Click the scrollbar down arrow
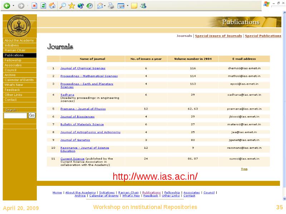This screenshot has height=214, width=286. 284,199
